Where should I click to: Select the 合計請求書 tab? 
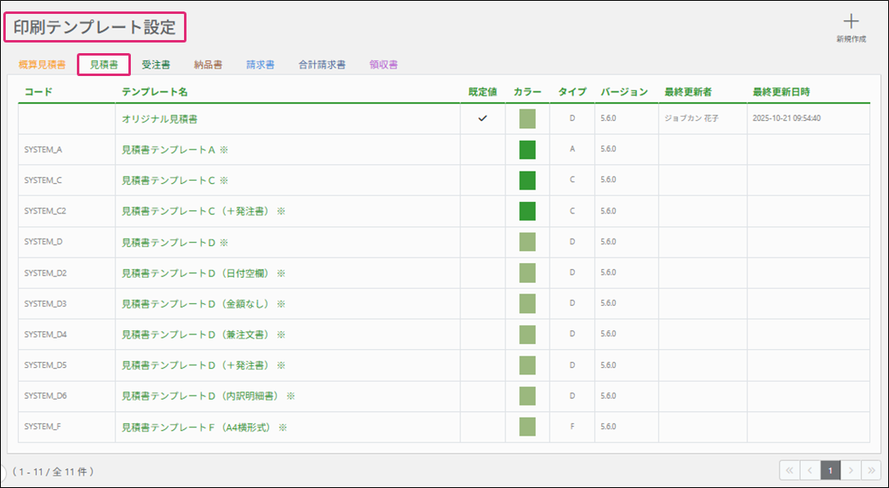pos(321,65)
